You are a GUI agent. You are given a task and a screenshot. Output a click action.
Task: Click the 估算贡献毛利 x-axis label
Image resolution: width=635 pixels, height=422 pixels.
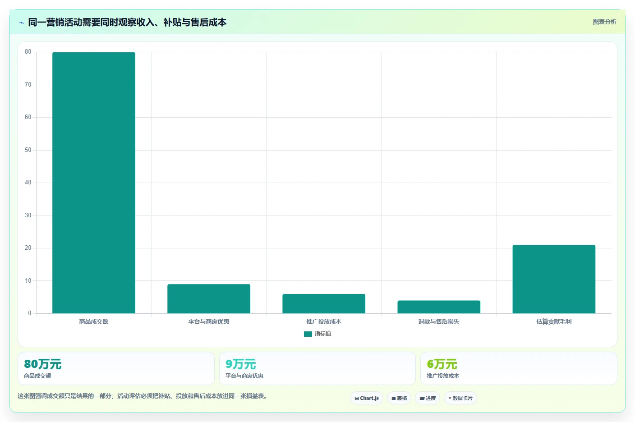tap(554, 321)
